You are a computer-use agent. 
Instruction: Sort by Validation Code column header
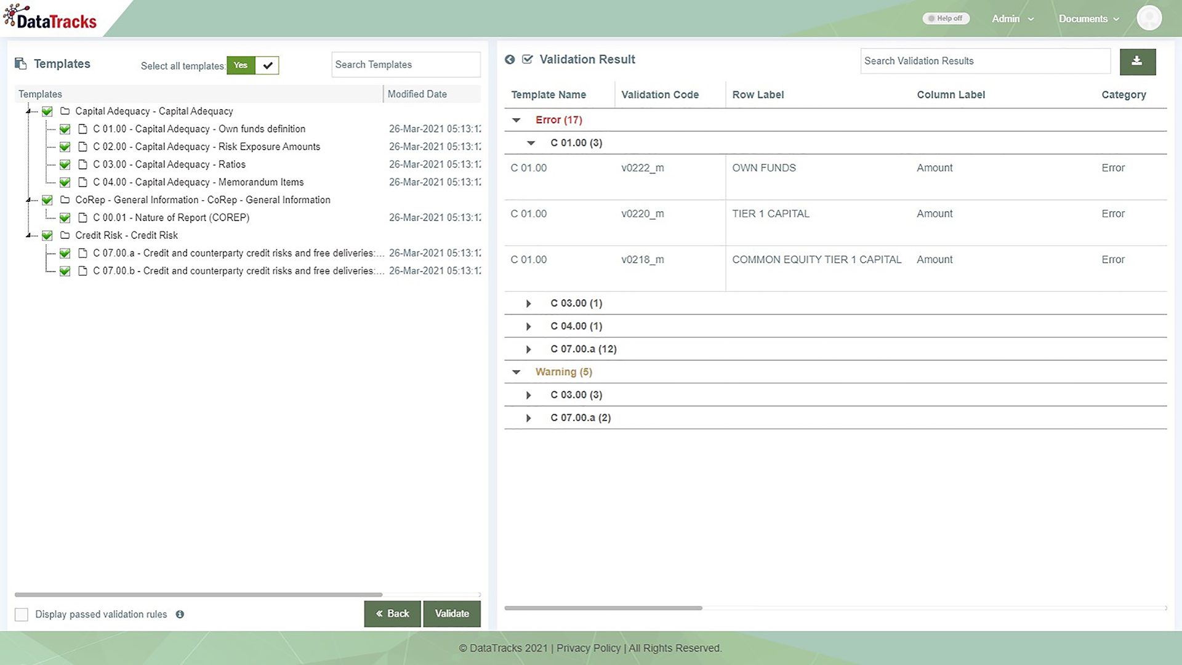click(660, 95)
